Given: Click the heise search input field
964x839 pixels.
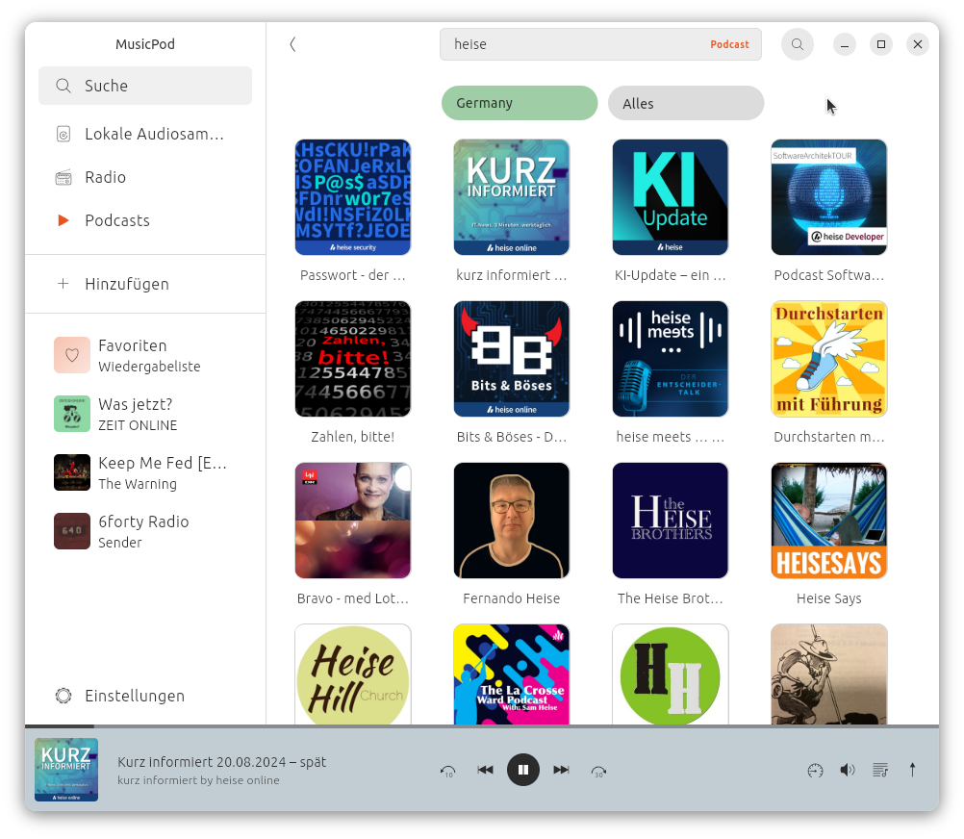Looking at the screenshot, I should point(600,44).
